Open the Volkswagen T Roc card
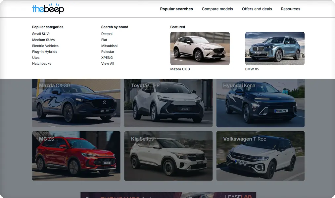 tap(261, 156)
